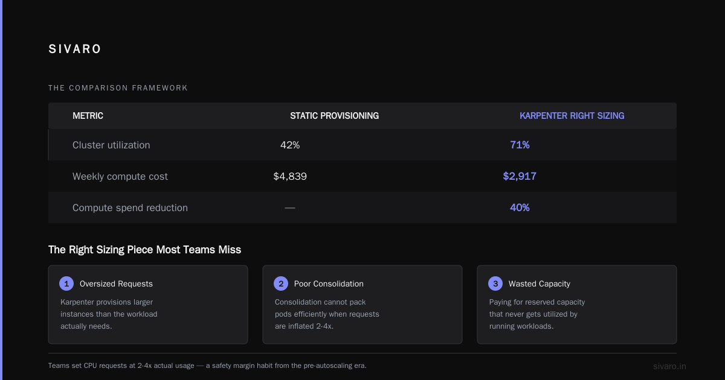Image resolution: width=725 pixels, height=380 pixels.
Task: Select the KARPENTER RIGHT SIZING column header
Action: pos(572,116)
